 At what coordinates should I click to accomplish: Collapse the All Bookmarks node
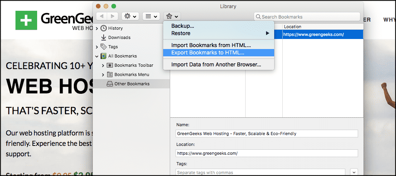[97, 56]
